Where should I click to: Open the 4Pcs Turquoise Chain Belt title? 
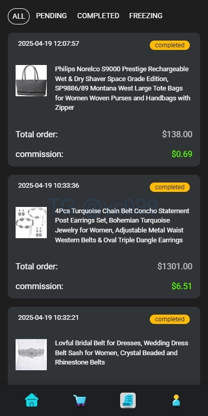pyautogui.click(x=122, y=226)
